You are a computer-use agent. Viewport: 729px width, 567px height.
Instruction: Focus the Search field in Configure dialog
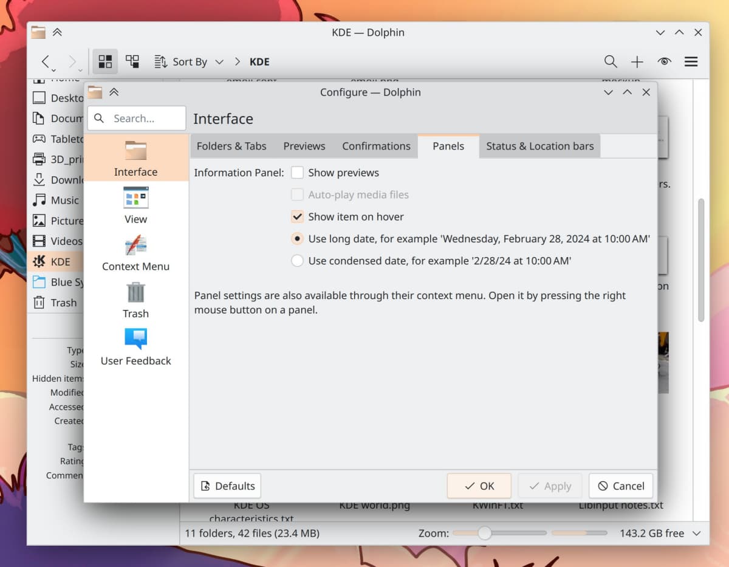pyautogui.click(x=137, y=118)
